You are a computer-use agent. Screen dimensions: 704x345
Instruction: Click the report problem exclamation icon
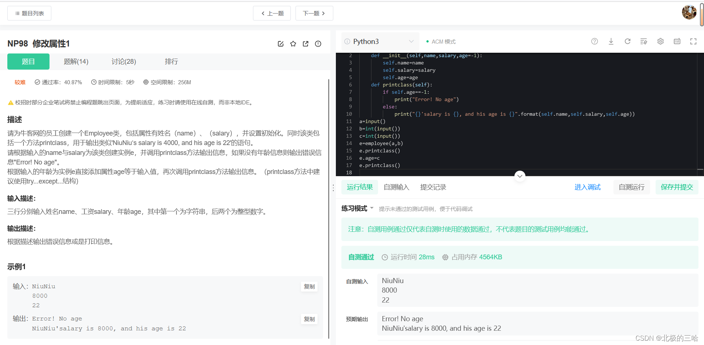318,44
